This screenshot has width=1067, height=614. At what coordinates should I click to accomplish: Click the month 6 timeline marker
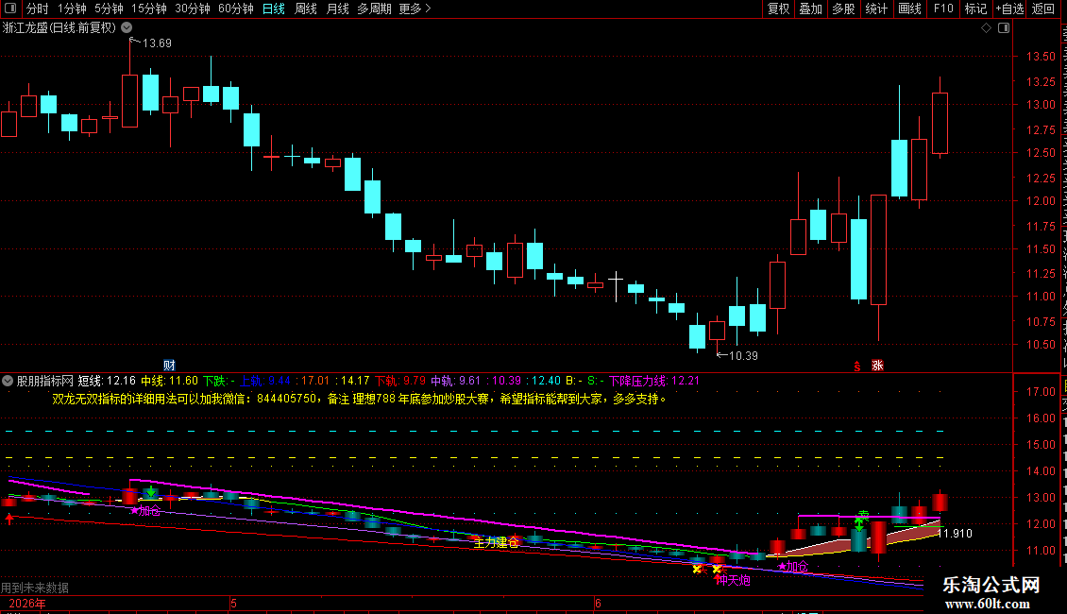pyautogui.click(x=598, y=603)
